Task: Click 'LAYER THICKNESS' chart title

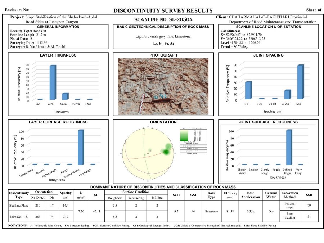Action: click(x=58, y=55)
